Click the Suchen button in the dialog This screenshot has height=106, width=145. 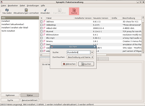(x=86, y=64)
